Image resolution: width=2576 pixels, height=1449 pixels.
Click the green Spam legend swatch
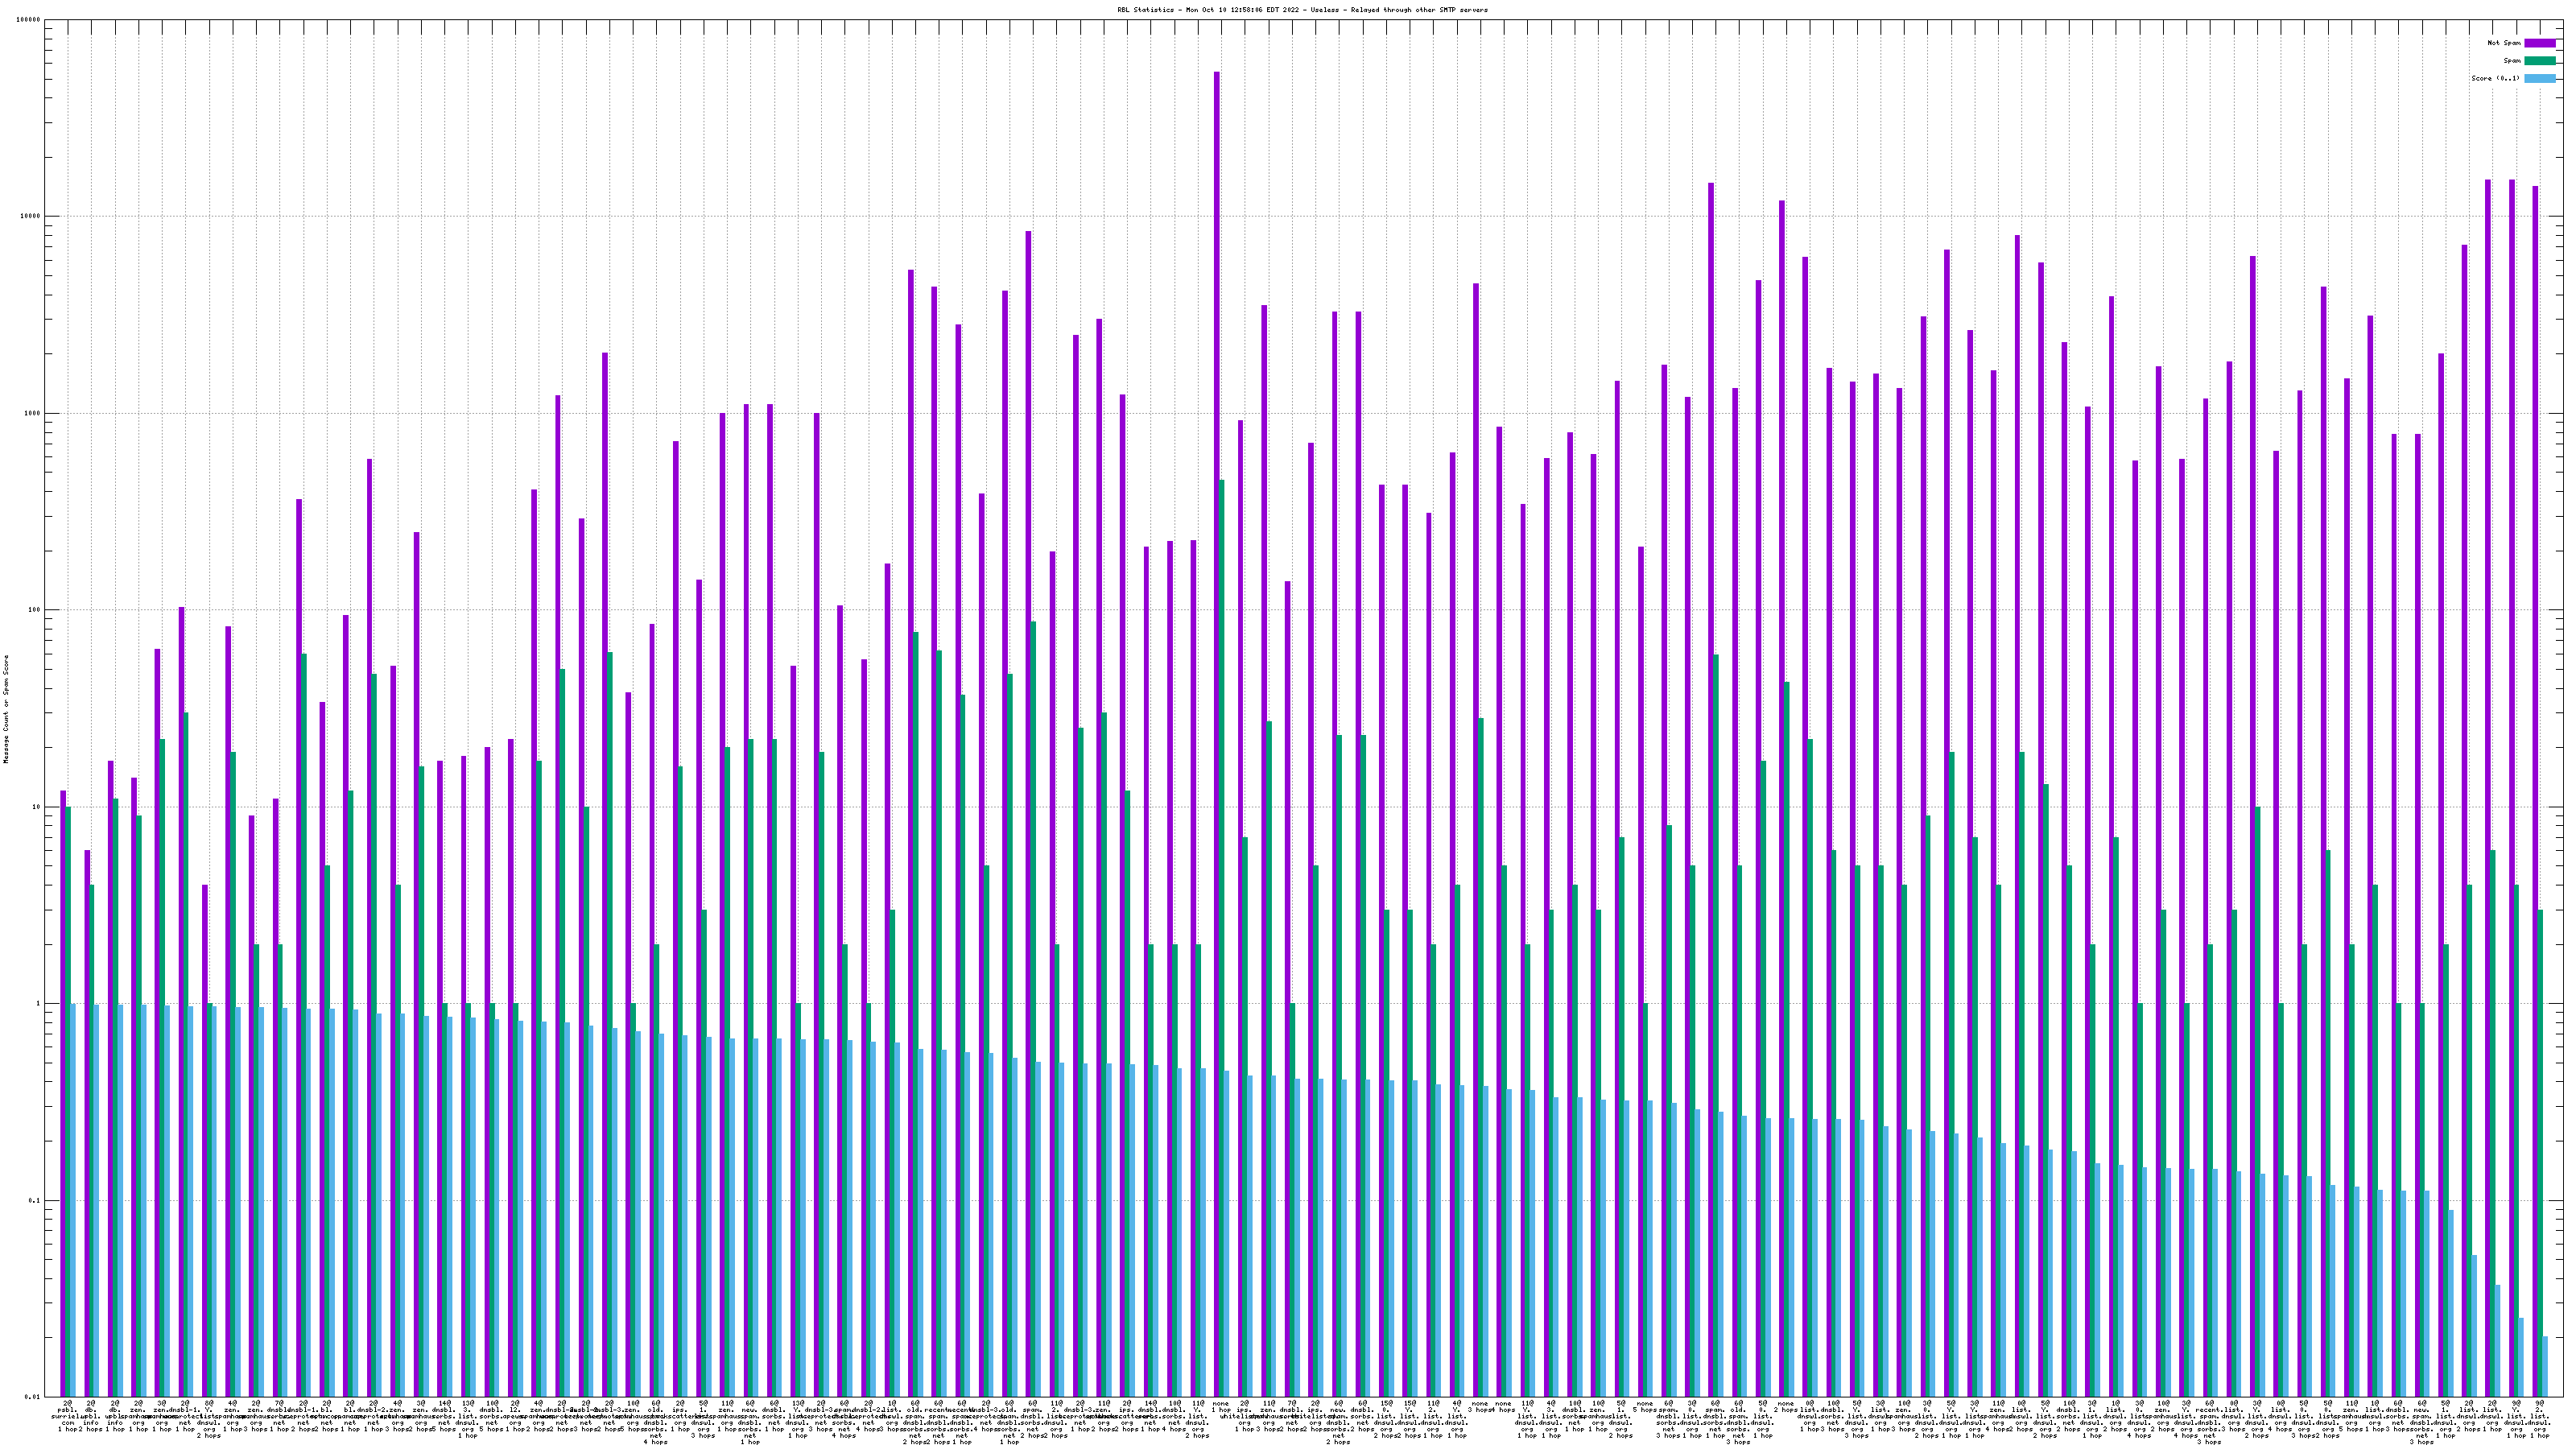point(2539,61)
